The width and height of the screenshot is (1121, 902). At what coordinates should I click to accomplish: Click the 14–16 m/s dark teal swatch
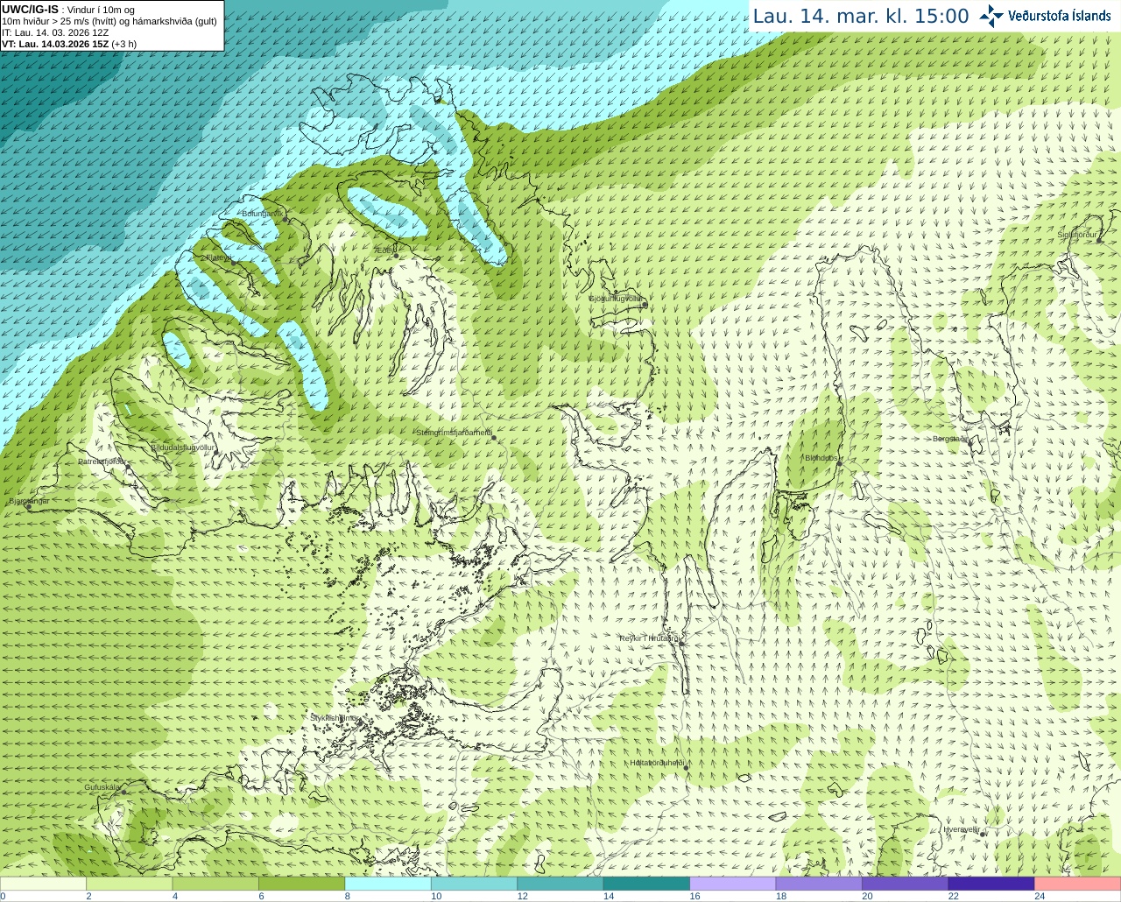pos(647,884)
